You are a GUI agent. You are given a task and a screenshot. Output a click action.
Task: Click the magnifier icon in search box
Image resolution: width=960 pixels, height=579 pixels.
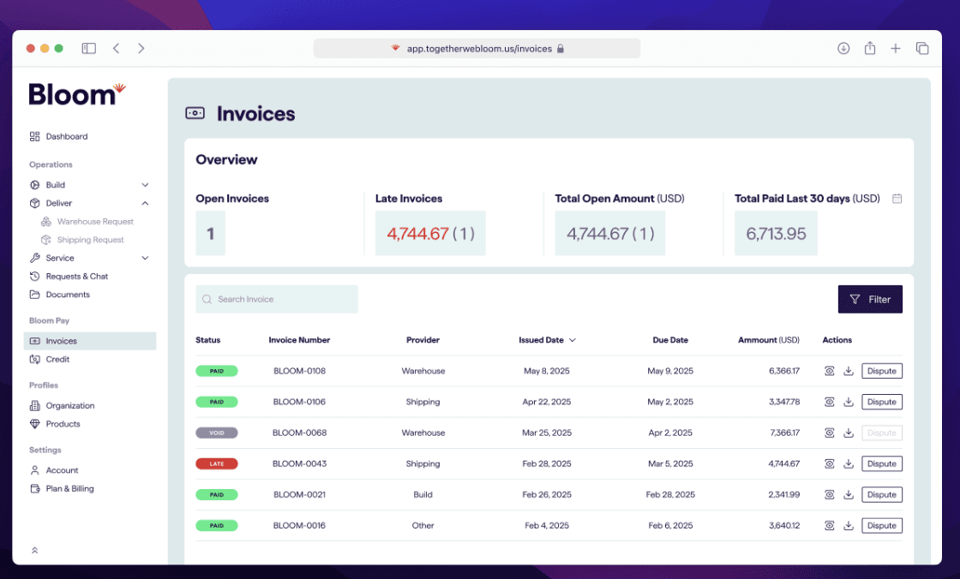click(x=207, y=299)
